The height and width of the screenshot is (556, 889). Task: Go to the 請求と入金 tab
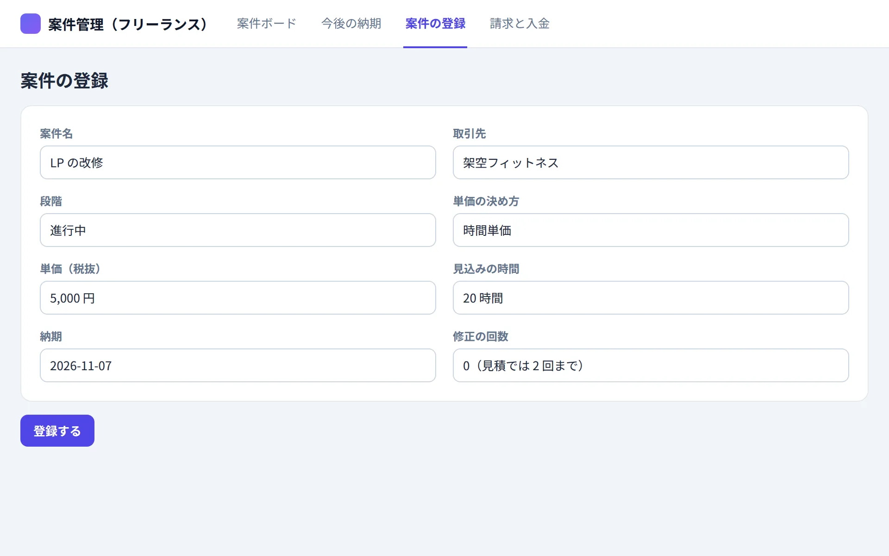tap(520, 24)
